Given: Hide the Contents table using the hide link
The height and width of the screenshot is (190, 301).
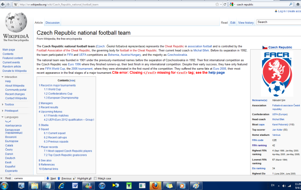Looking at the screenshot, I should tap(72, 81).
